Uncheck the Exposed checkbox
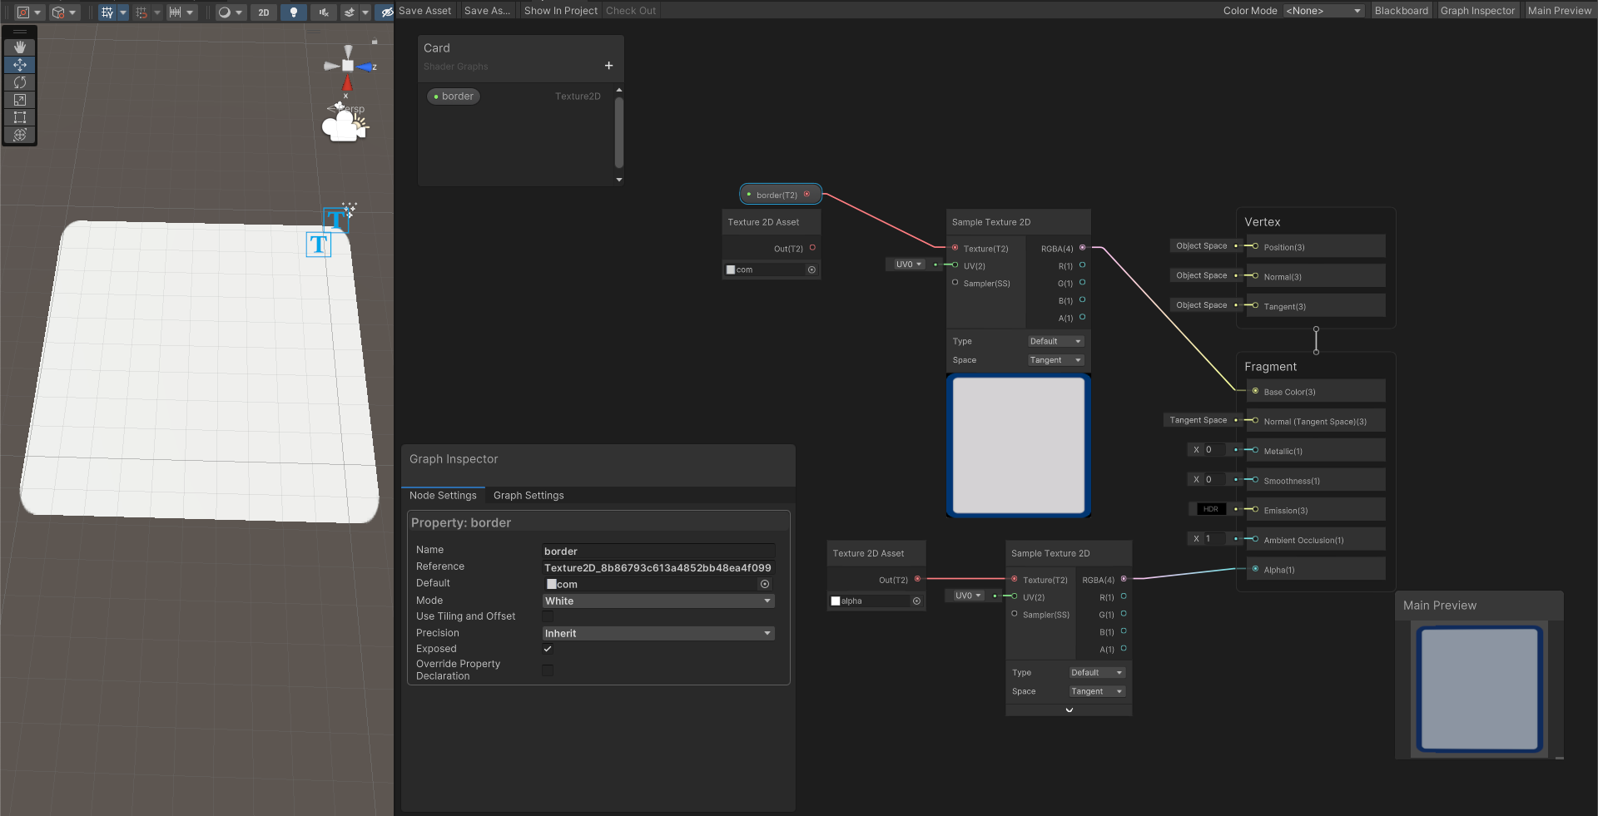Image resolution: width=1598 pixels, height=816 pixels. click(x=548, y=649)
